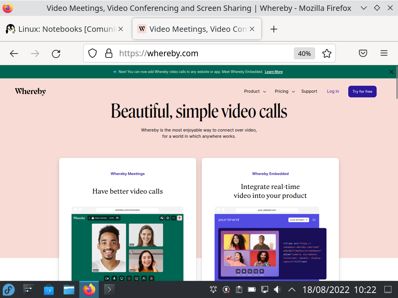Click the Log in link
Screen dimensions: 398x298
click(333, 92)
